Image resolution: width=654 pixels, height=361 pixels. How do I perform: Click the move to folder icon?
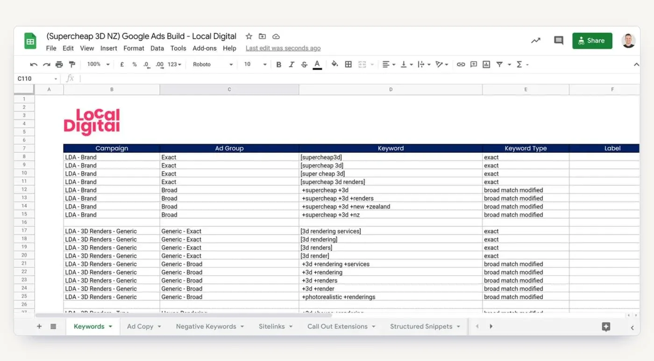[262, 36]
